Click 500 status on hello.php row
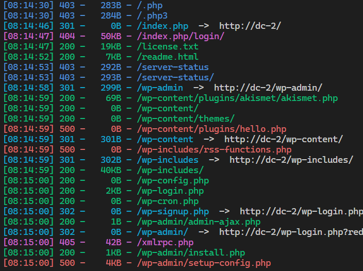This screenshot has width=363, height=271. click(x=67, y=129)
